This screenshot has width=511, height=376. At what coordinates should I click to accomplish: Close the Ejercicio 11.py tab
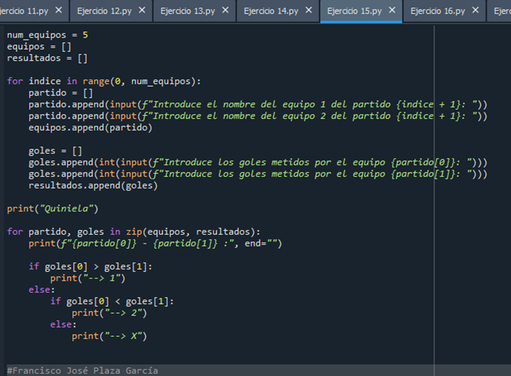point(59,10)
